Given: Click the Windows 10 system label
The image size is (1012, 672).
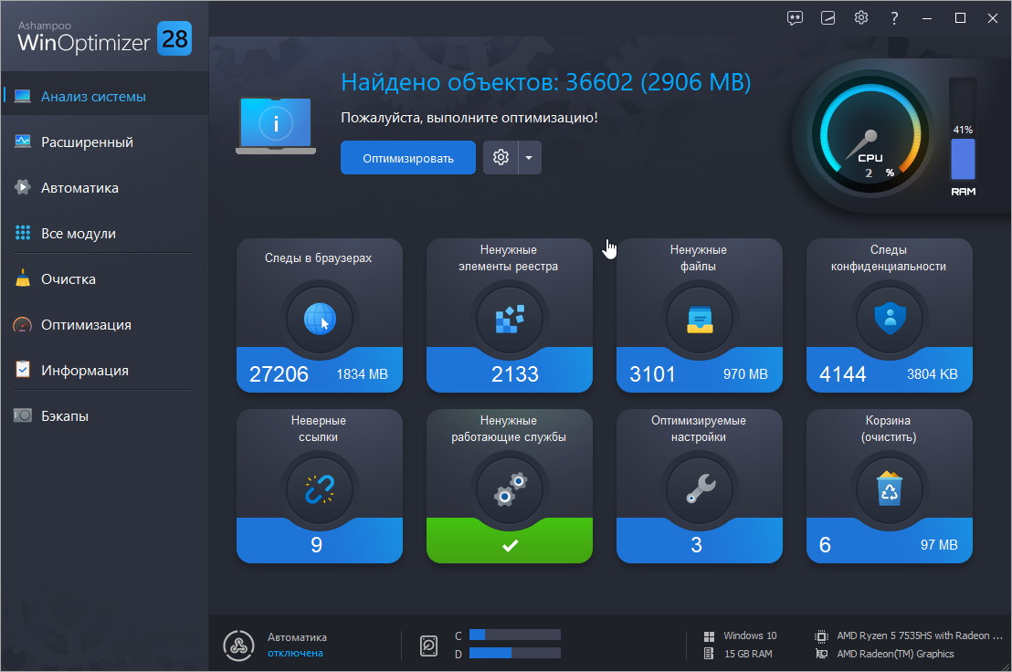Looking at the screenshot, I should click(x=750, y=635).
